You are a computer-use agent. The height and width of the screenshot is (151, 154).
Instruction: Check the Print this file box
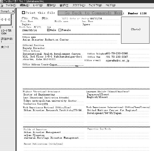[23, 12]
